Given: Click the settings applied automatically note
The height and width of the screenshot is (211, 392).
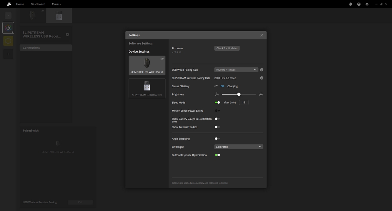Looking at the screenshot, I should coord(200,183).
